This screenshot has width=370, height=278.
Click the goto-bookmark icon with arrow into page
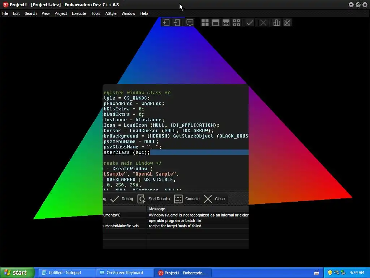(x=177, y=23)
